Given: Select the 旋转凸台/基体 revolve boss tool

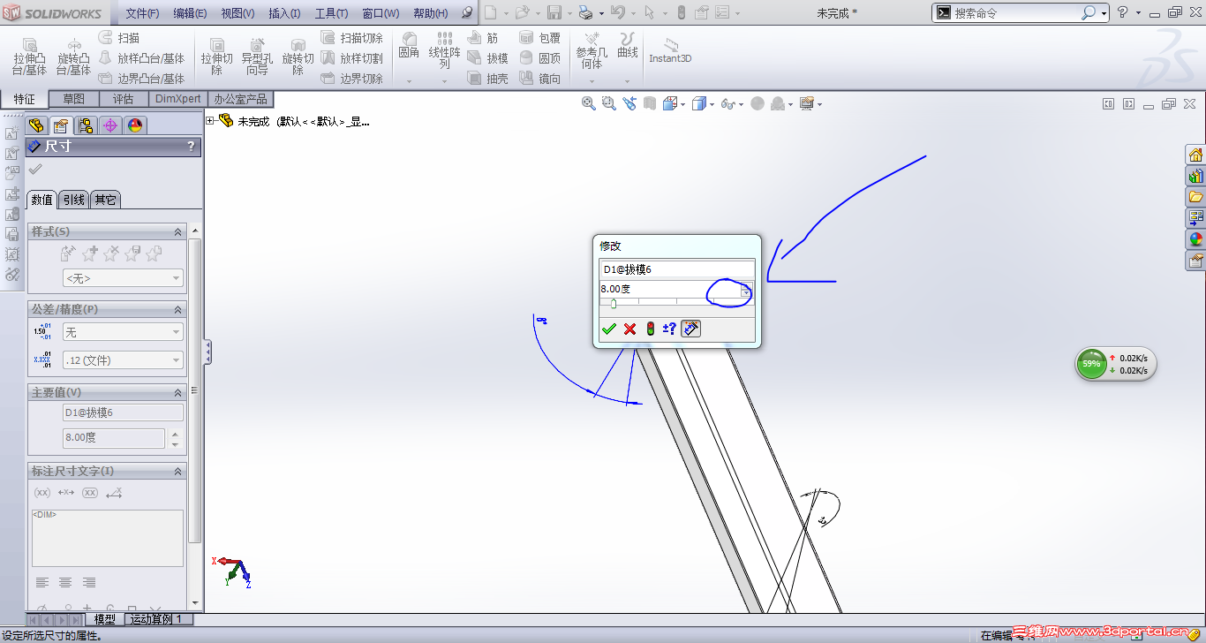Looking at the screenshot, I should pyautogui.click(x=73, y=57).
